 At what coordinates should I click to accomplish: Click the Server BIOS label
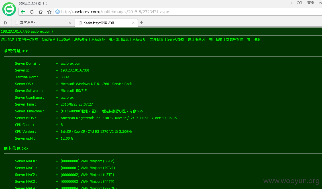point(25,118)
